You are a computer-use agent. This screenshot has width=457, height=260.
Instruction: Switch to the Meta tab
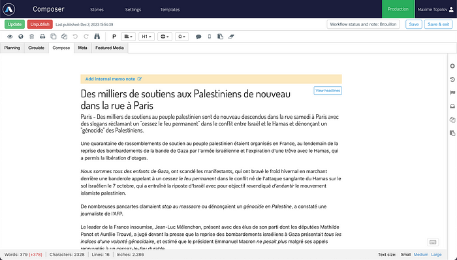(x=82, y=48)
